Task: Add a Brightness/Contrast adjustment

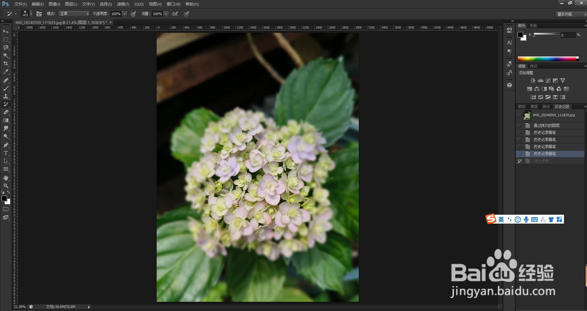Action: pyautogui.click(x=533, y=81)
